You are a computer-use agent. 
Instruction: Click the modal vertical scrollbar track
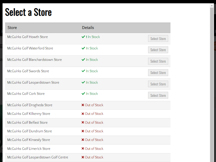coord(212,84)
